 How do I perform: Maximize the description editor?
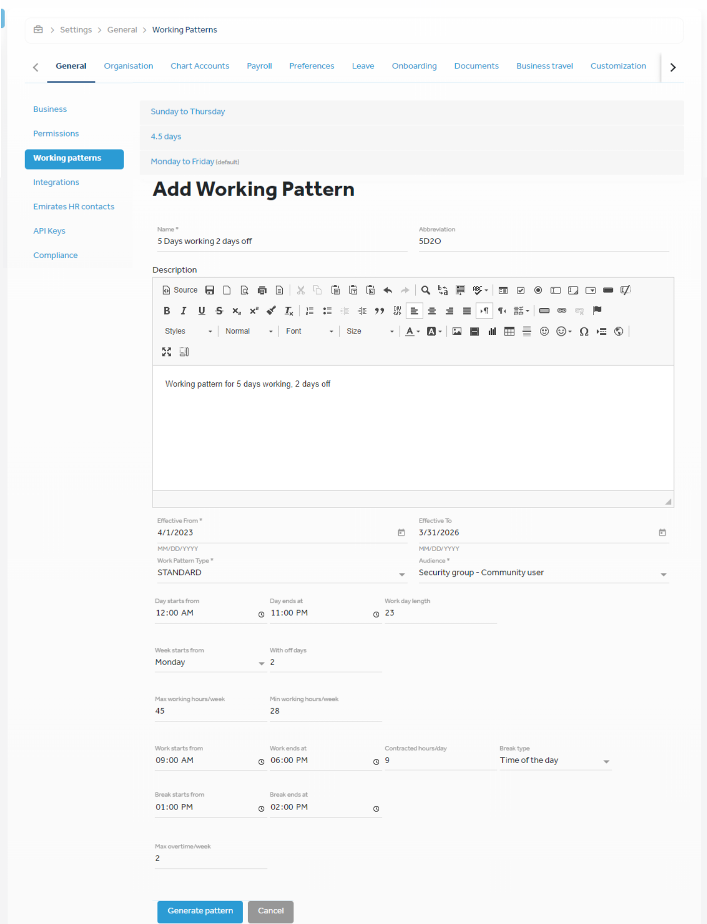[167, 352]
